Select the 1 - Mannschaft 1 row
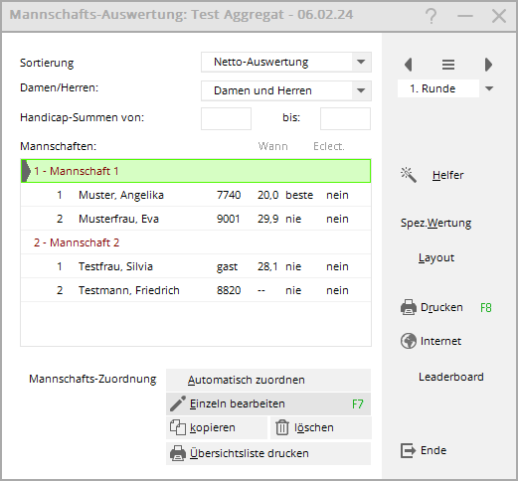Viewport: 518px width, 481px height. point(196,171)
